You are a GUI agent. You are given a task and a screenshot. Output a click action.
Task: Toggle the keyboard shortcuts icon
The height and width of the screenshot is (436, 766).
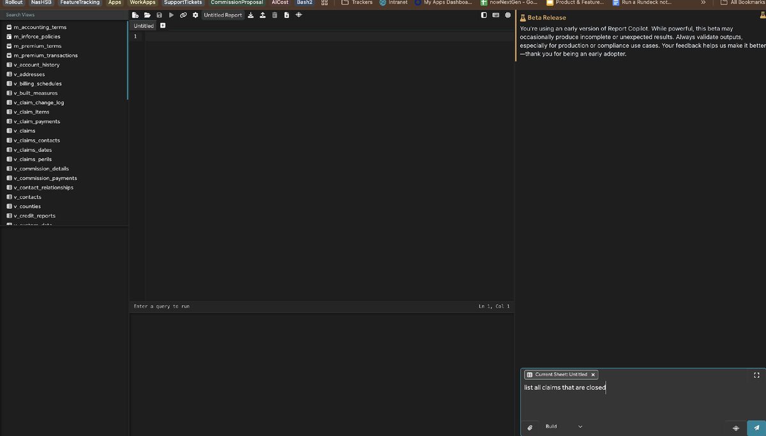[496, 15]
